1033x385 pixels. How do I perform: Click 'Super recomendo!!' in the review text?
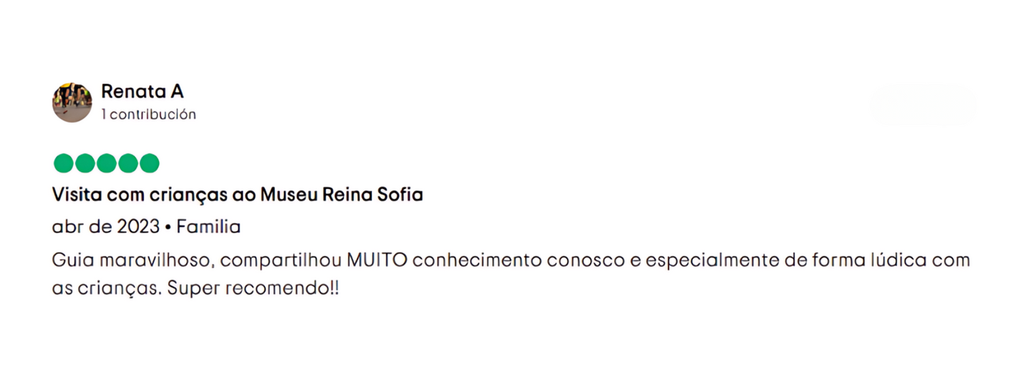click(x=253, y=290)
